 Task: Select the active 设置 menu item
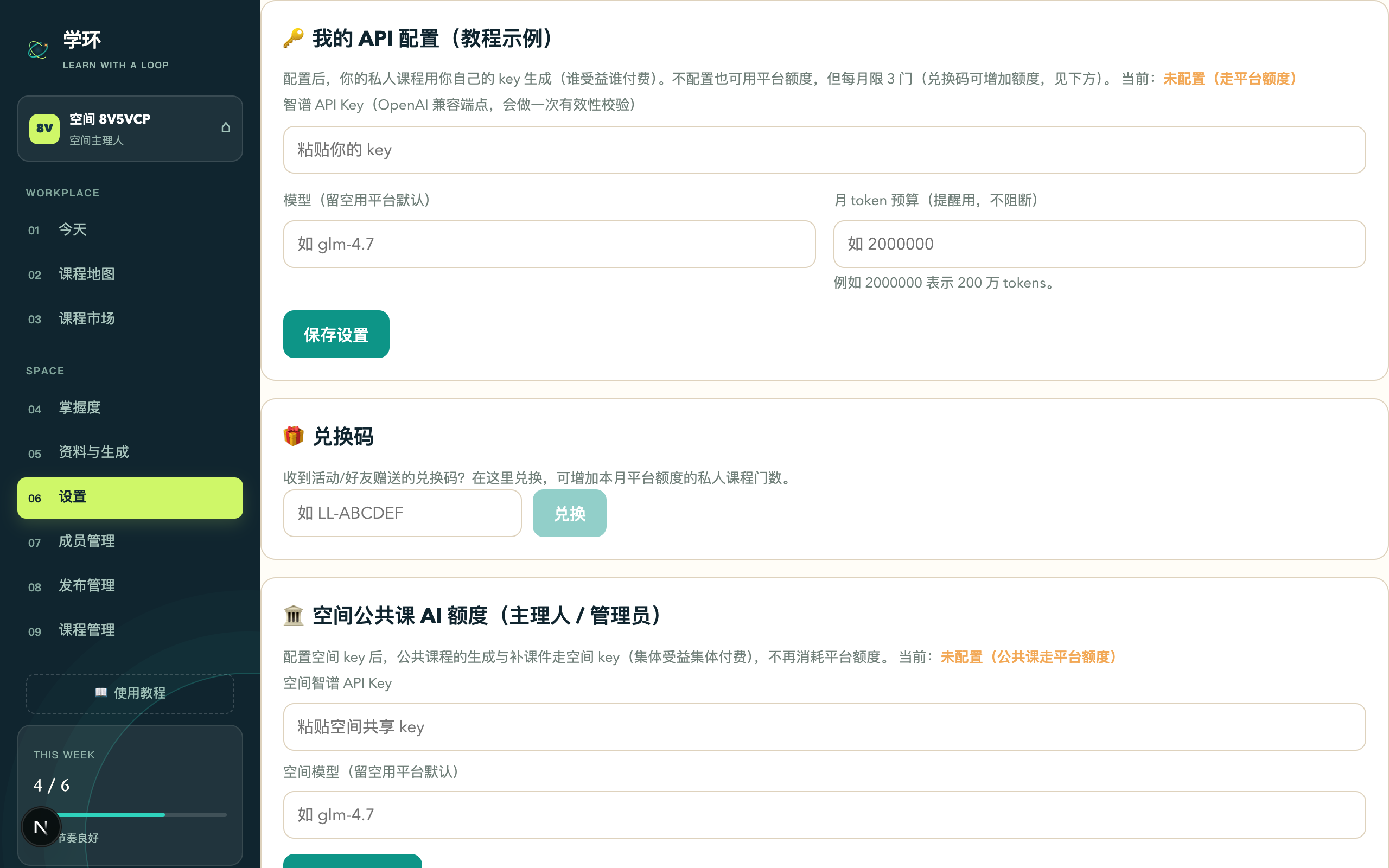[x=130, y=497]
